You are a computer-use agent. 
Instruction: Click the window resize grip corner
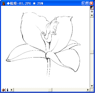92,90
